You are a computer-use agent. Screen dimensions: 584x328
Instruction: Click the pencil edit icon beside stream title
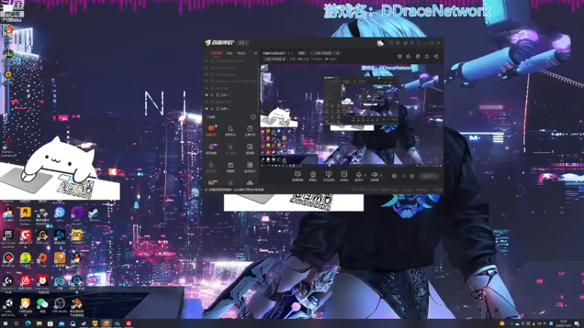point(338,53)
